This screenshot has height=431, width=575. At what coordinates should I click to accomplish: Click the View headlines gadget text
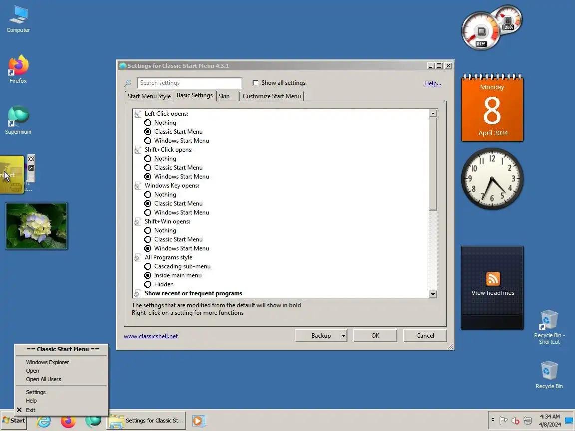493,293
